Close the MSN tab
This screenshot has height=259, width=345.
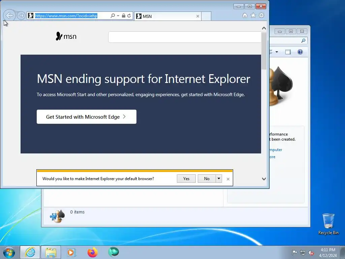197,16
